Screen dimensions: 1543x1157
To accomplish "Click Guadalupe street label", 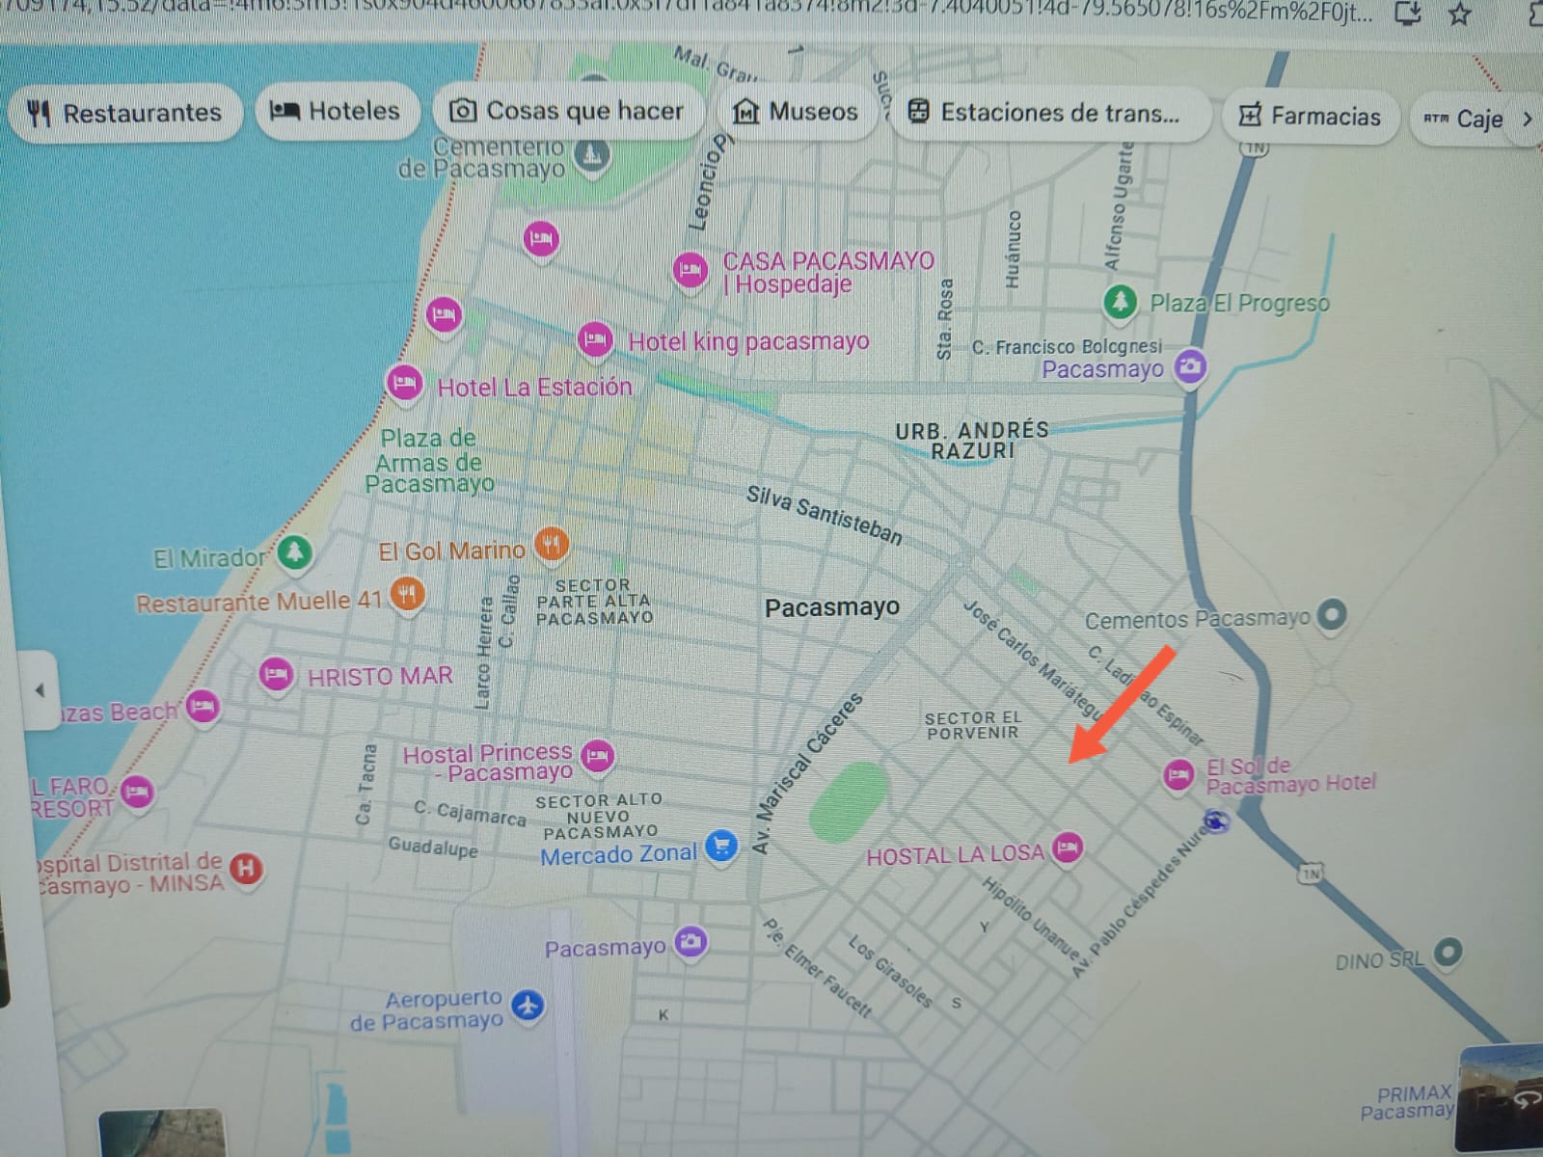I will click(x=433, y=848).
